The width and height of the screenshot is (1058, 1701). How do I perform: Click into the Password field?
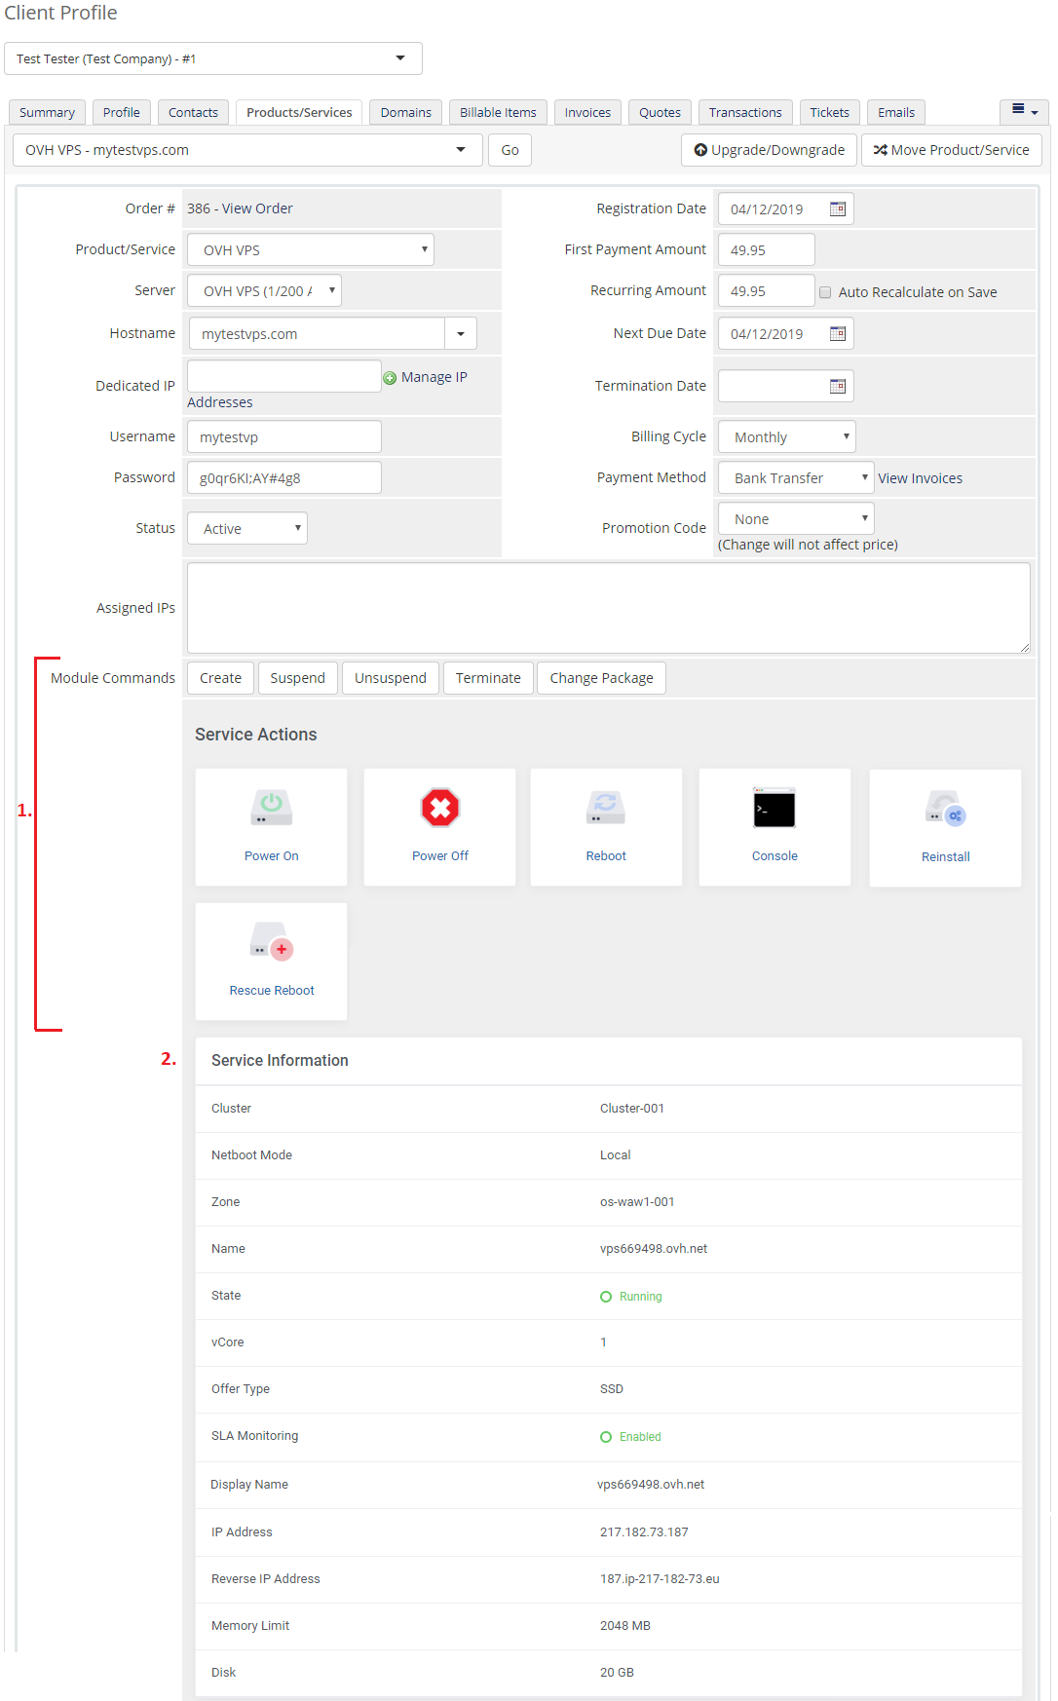tap(283, 477)
